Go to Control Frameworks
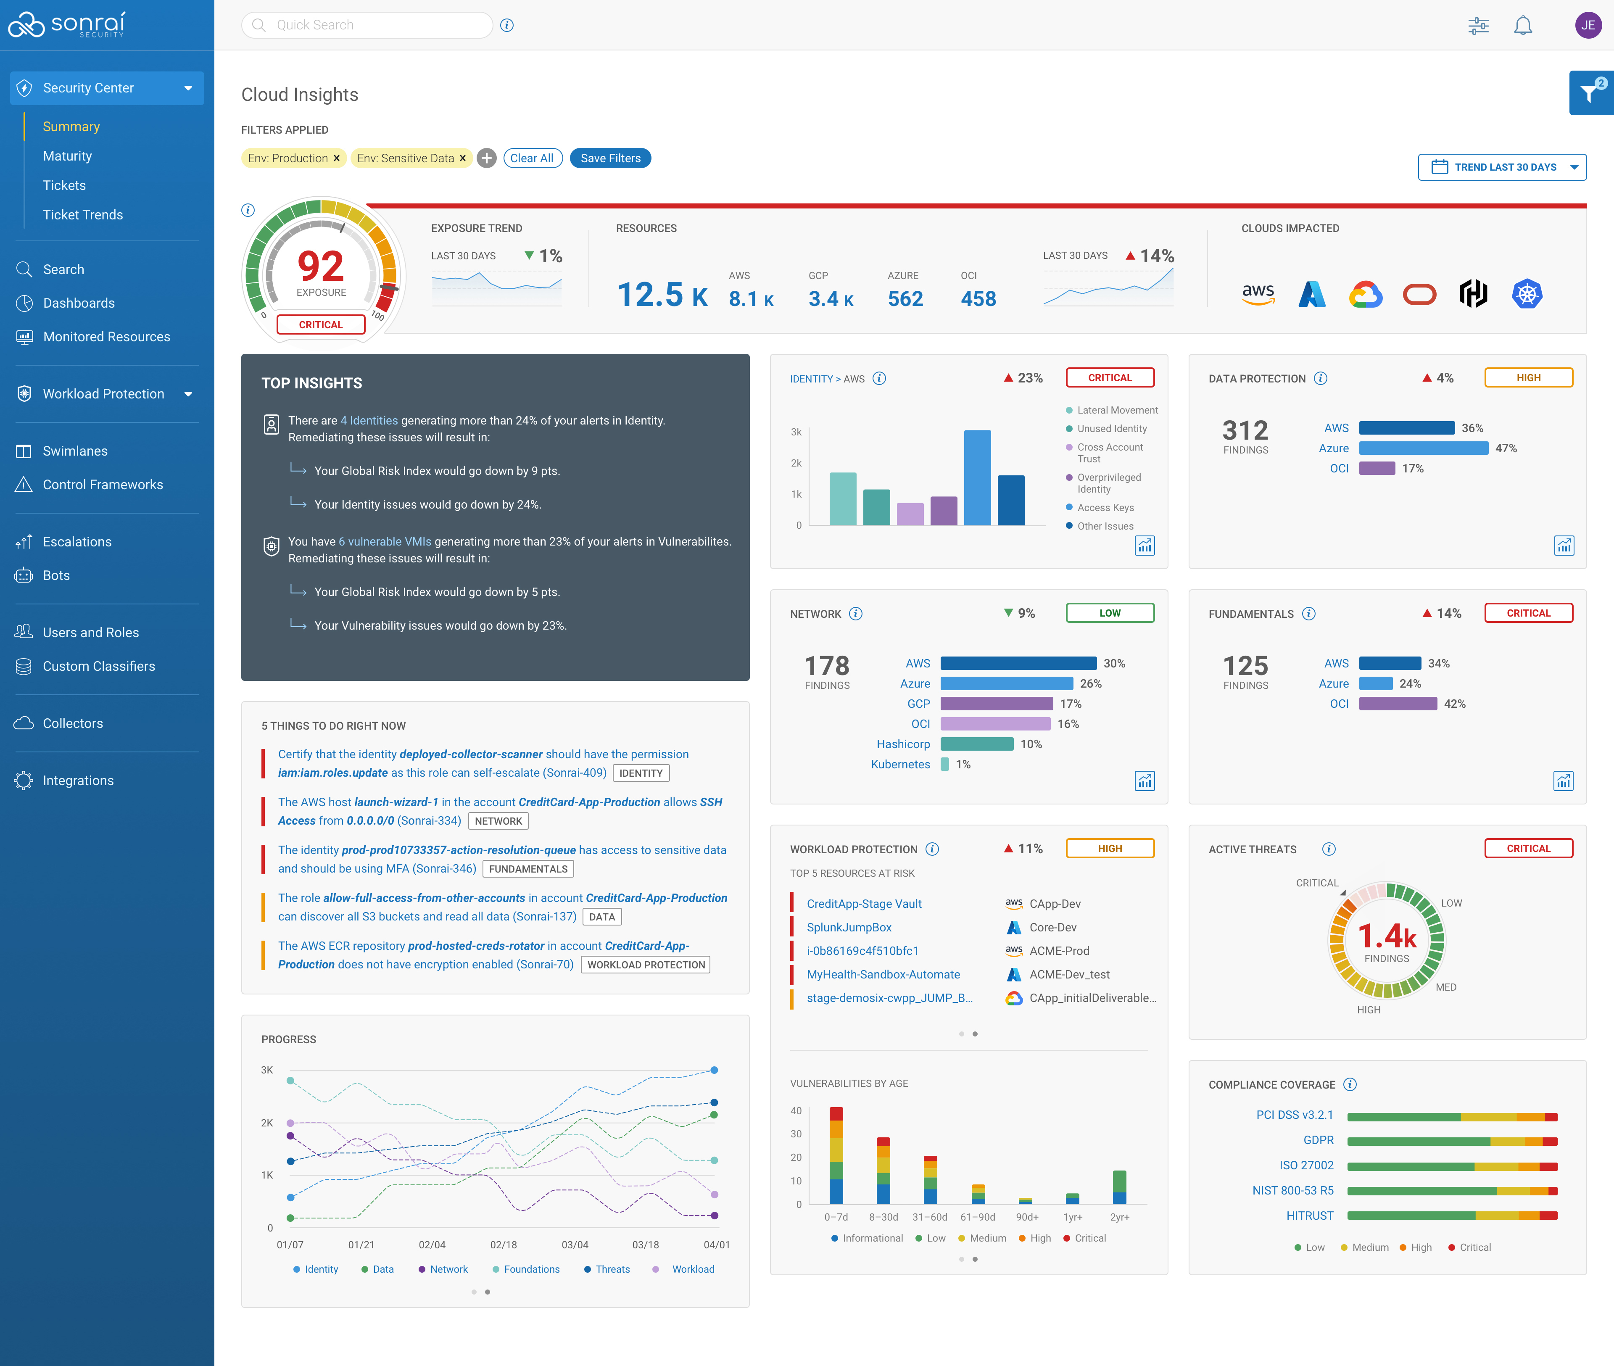 pyautogui.click(x=103, y=485)
